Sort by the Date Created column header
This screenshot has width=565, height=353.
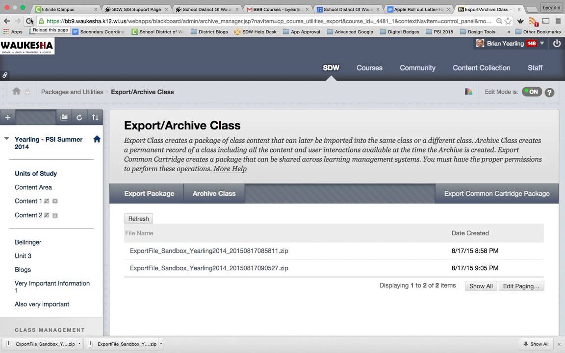(470, 233)
